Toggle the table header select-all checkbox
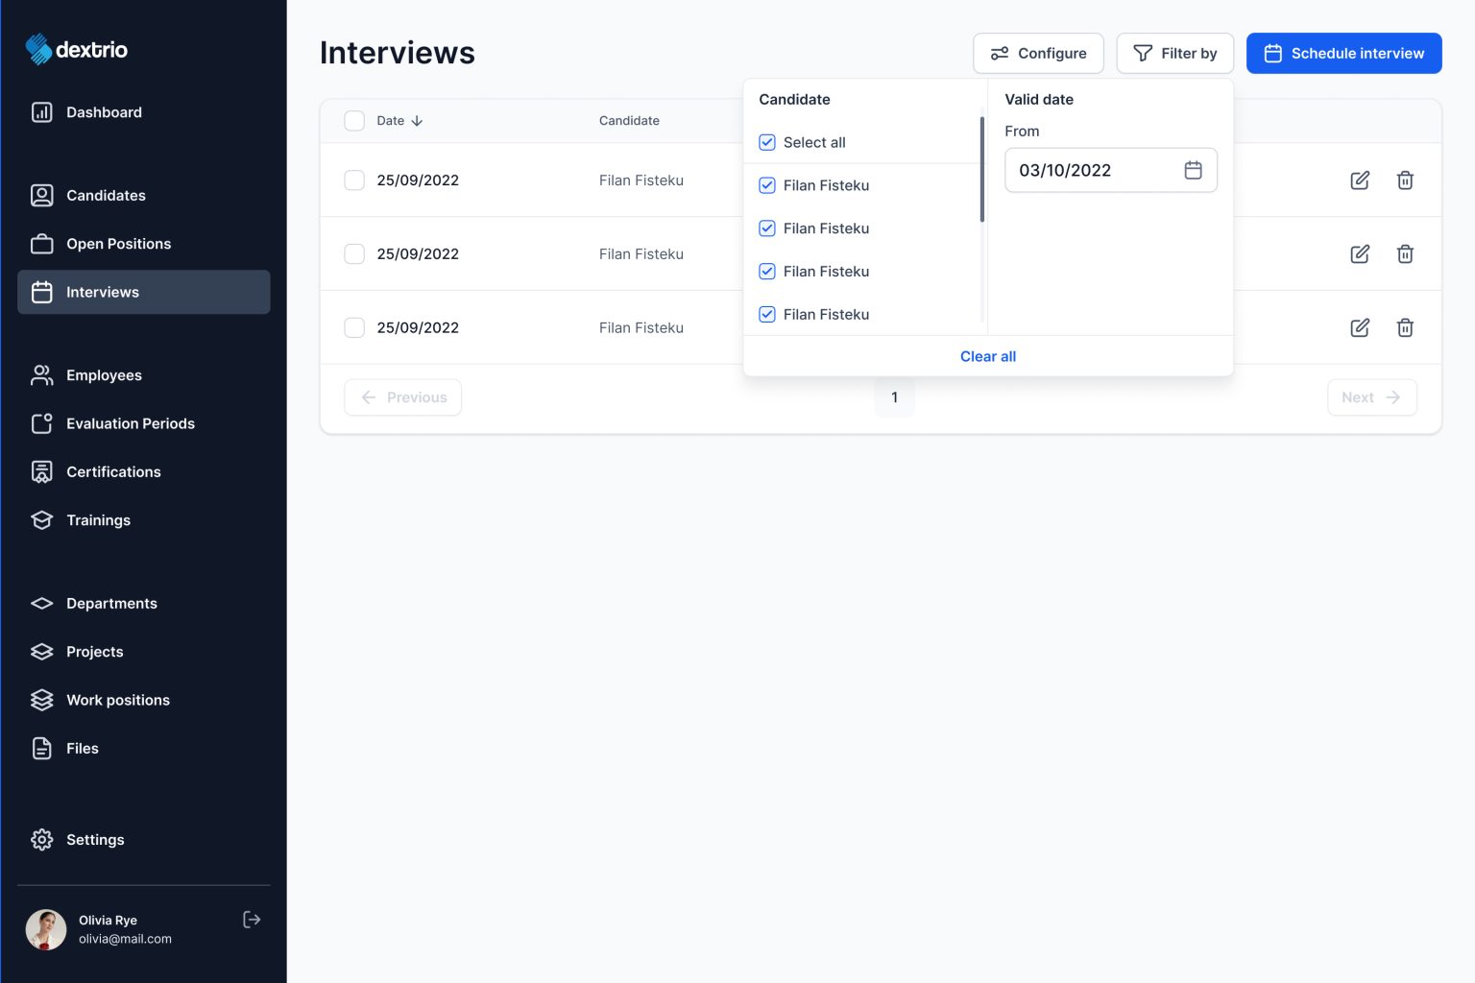The width and height of the screenshot is (1475, 983). (354, 121)
